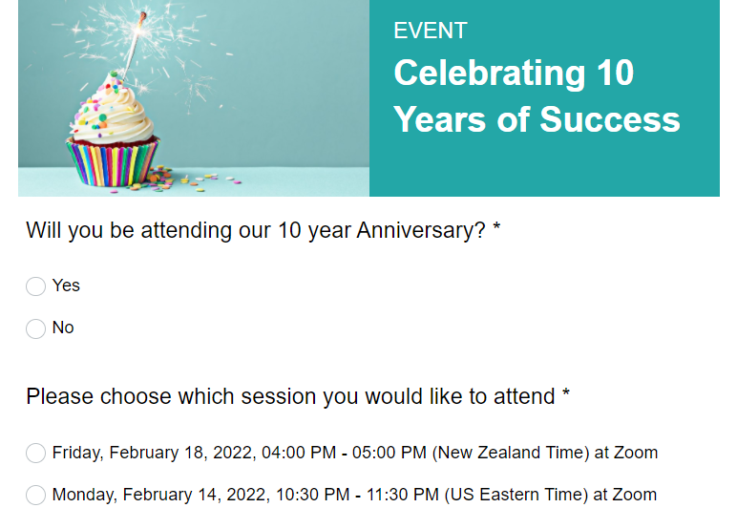The width and height of the screenshot is (737, 529).
Task: Choose the Friday, February 18 session radio button
Action: (x=35, y=453)
